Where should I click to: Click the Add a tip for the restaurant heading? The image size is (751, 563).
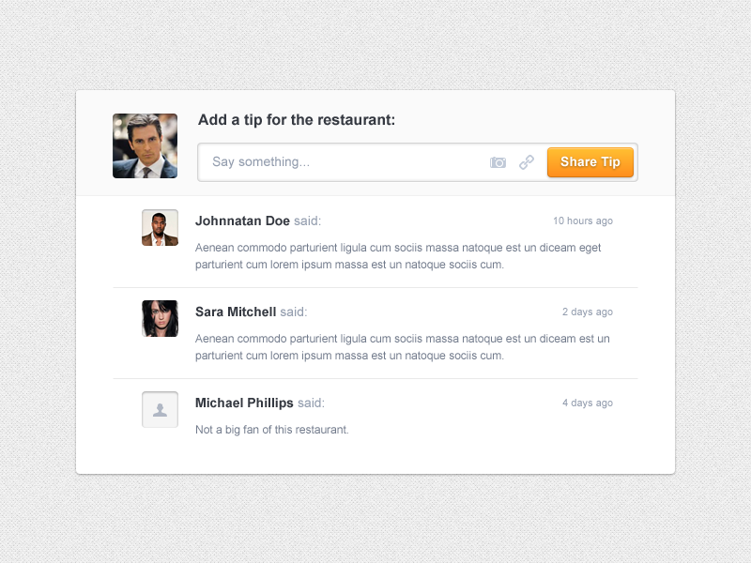(297, 120)
